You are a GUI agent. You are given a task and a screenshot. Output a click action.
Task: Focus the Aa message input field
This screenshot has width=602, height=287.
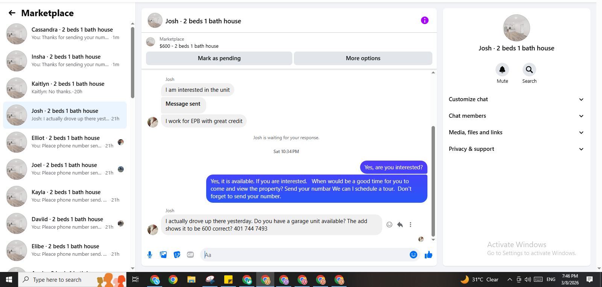pyautogui.click(x=304, y=255)
